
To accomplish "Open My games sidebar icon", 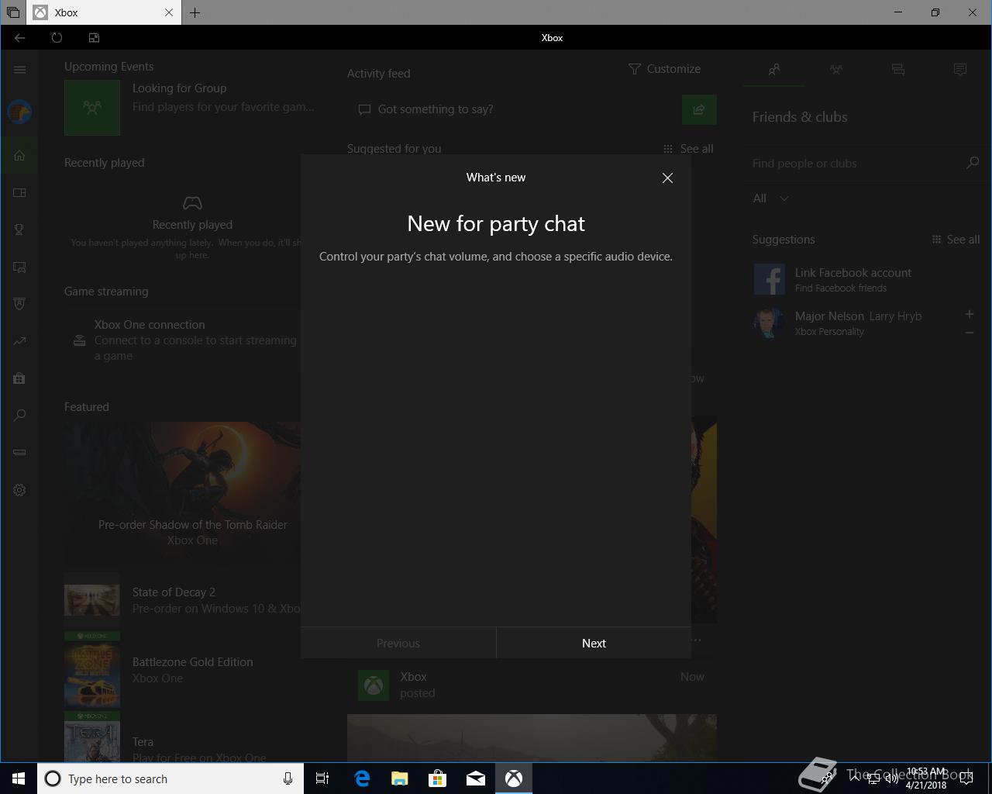I will click(x=19, y=192).
